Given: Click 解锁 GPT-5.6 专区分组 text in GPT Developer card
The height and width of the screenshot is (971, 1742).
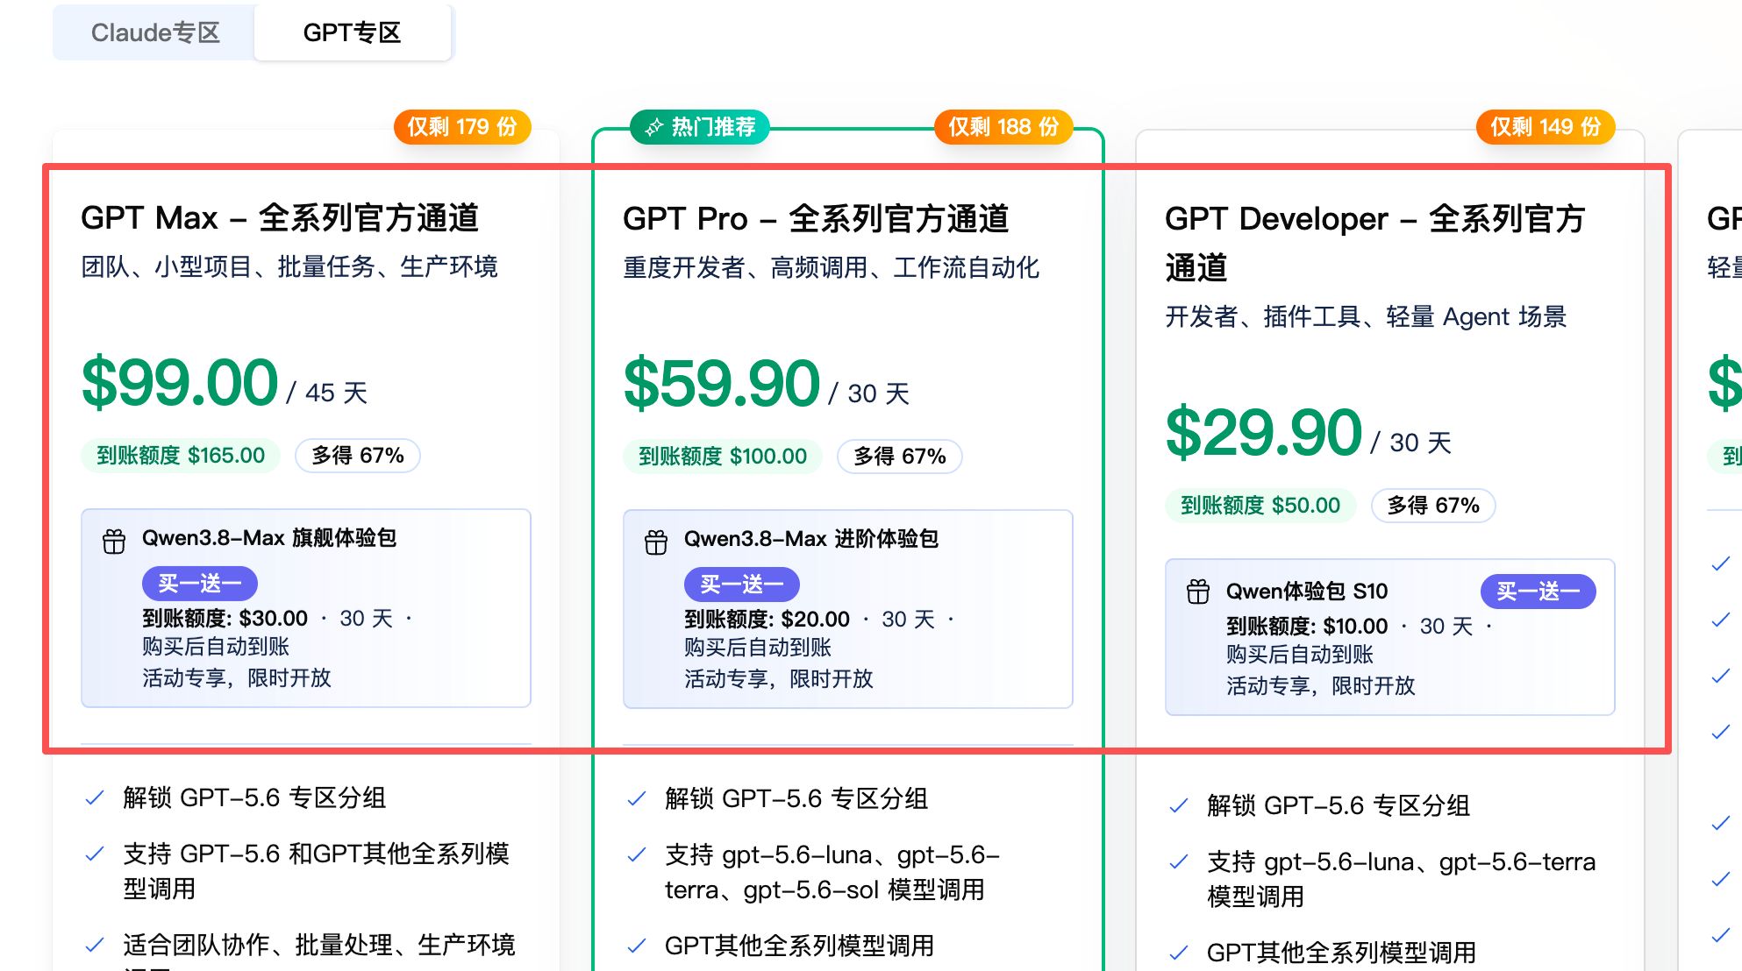Looking at the screenshot, I should (x=1339, y=805).
